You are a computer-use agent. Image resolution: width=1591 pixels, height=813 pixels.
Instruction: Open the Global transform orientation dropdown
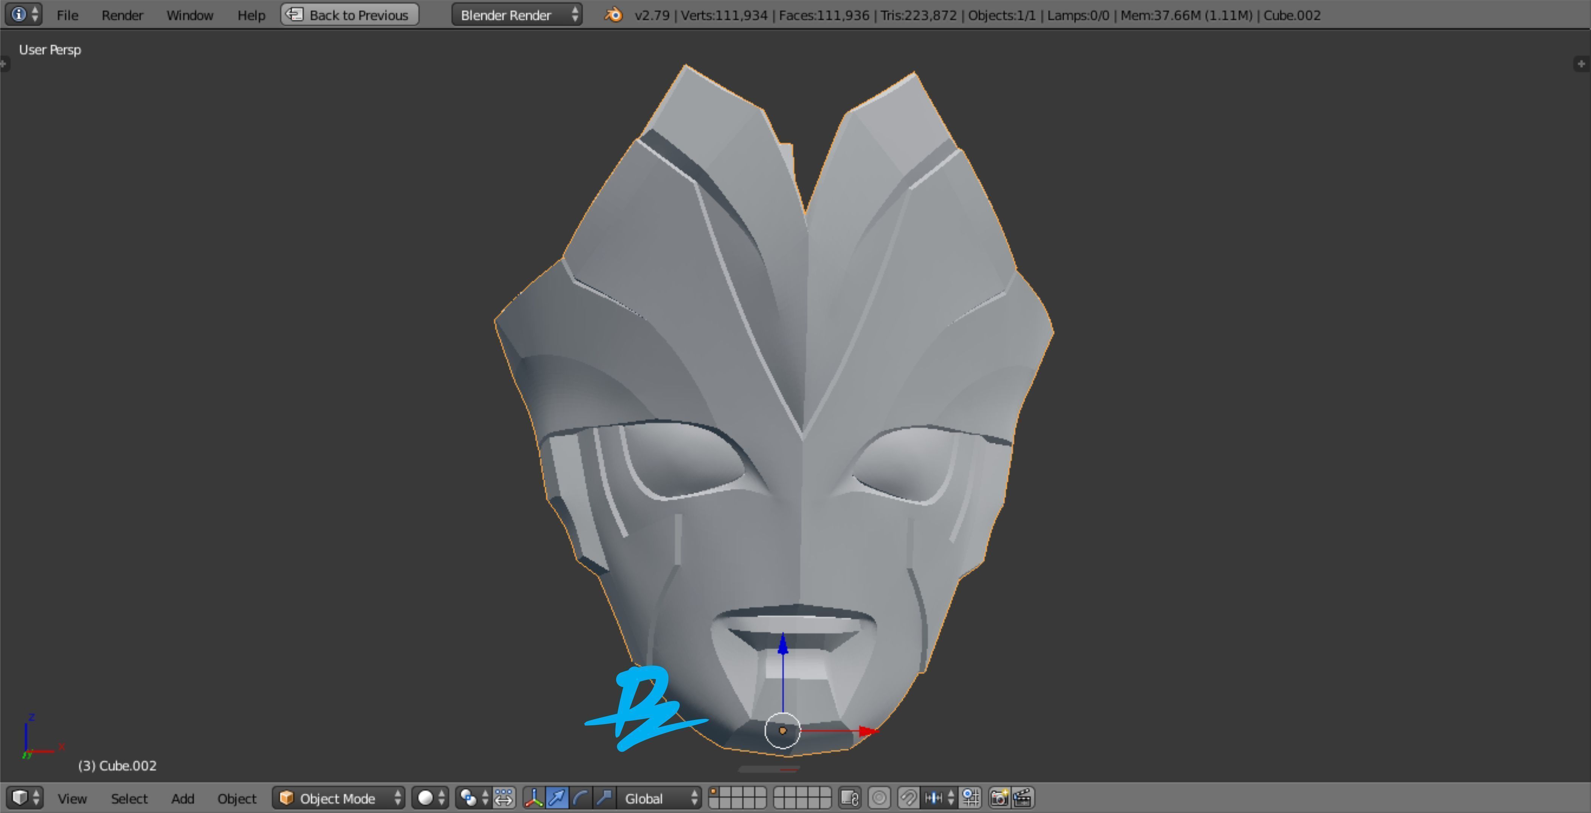(660, 797)
